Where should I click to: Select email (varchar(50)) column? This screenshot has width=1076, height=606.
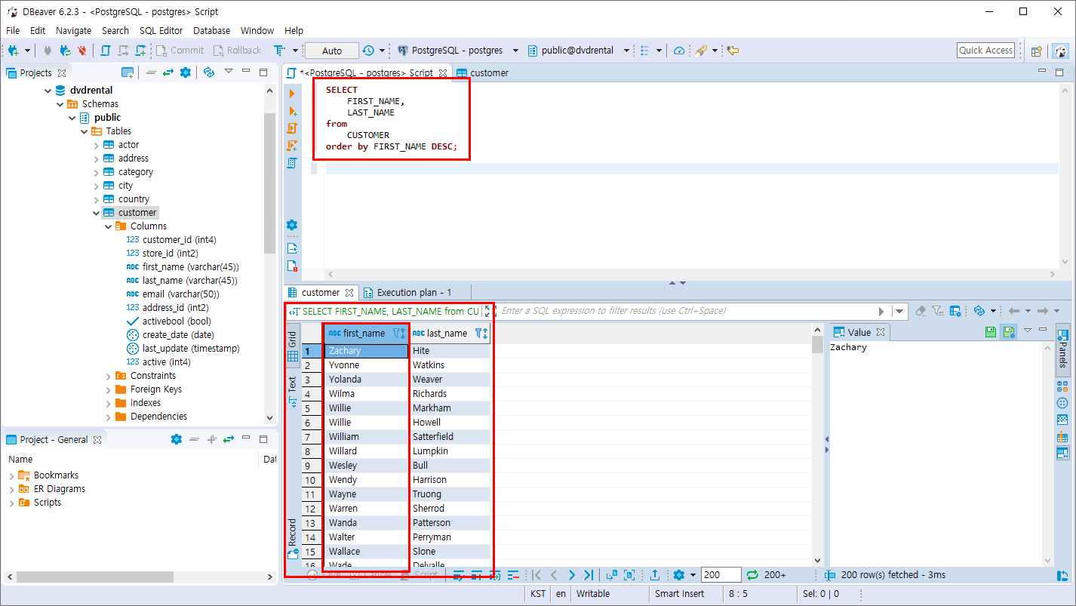pos(180,294)
